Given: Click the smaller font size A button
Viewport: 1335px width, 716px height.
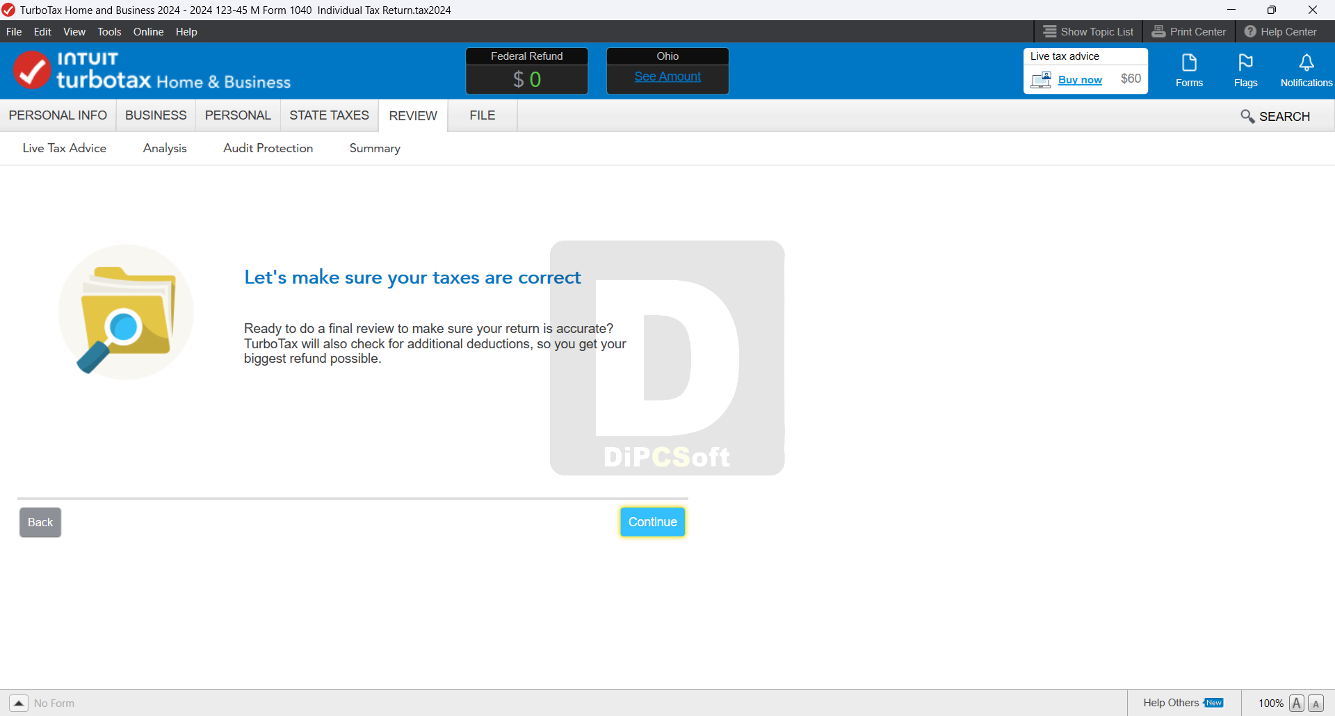Looking at the screenshot, I should (x=1316, y=703).
